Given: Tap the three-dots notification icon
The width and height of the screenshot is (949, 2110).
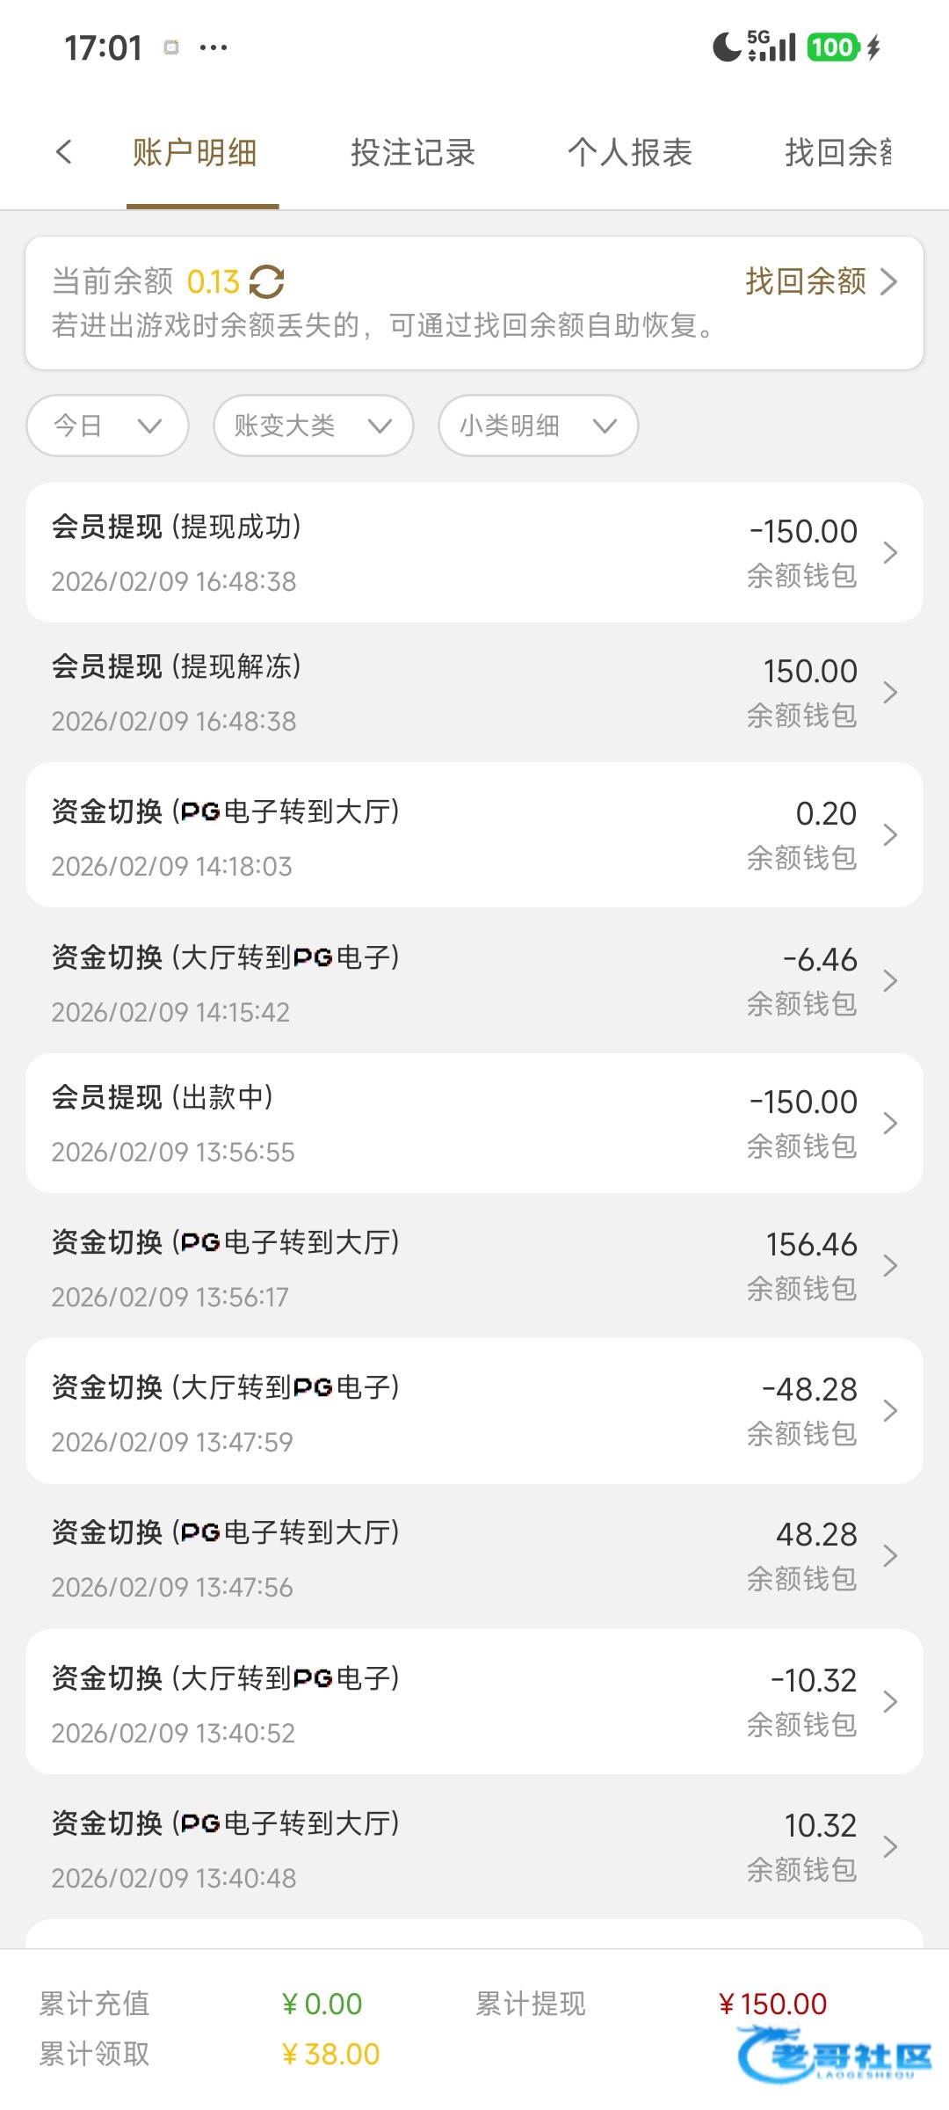Looking at the screenshot, I should coord(214,47).
